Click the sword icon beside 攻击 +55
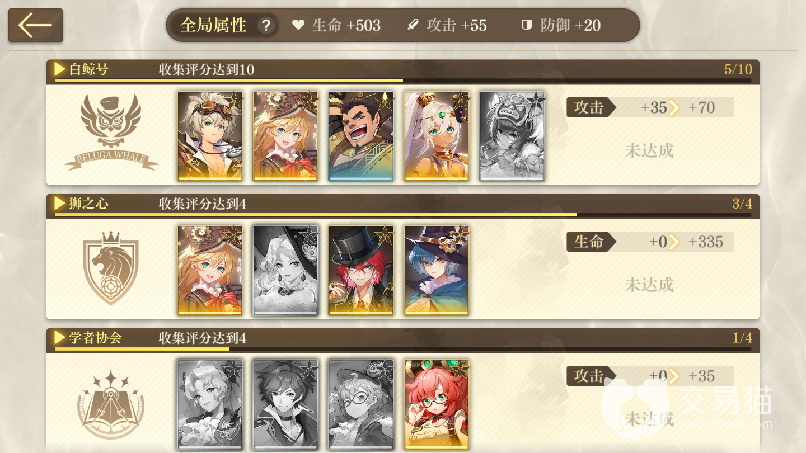 coord(413,25)
